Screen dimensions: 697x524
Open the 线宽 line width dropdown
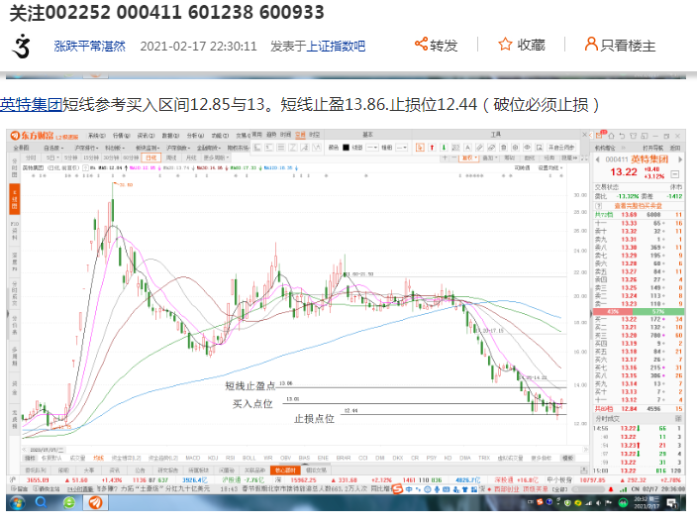pos(401,148)
